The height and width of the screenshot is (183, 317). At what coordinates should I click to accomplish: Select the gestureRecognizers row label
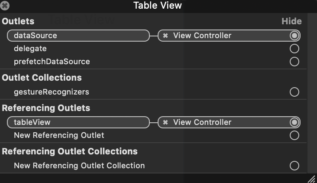pos(52,92)
